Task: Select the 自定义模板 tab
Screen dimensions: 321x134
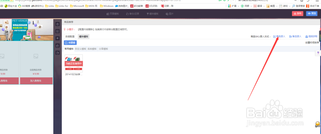Action: tap(81, 49)
